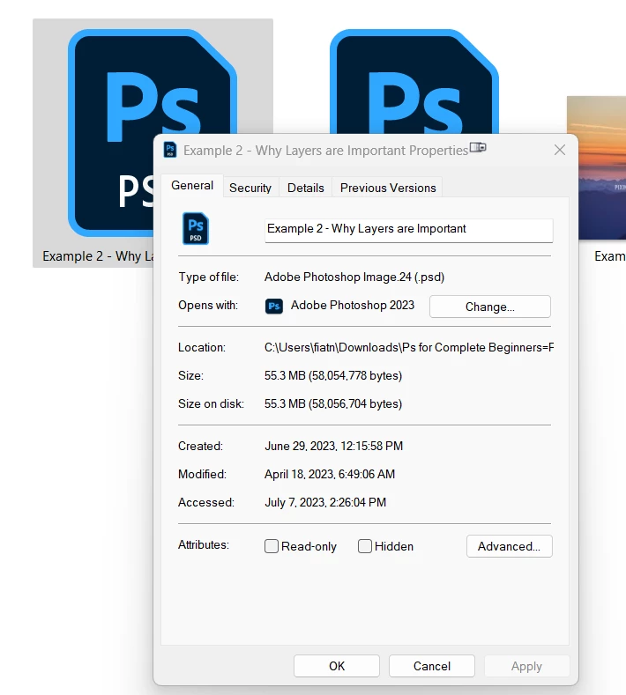Viewport: 626px width, 695px height.
Task: Click the Adobe Photoshop 2023 app icon
Action: [273, 306]
